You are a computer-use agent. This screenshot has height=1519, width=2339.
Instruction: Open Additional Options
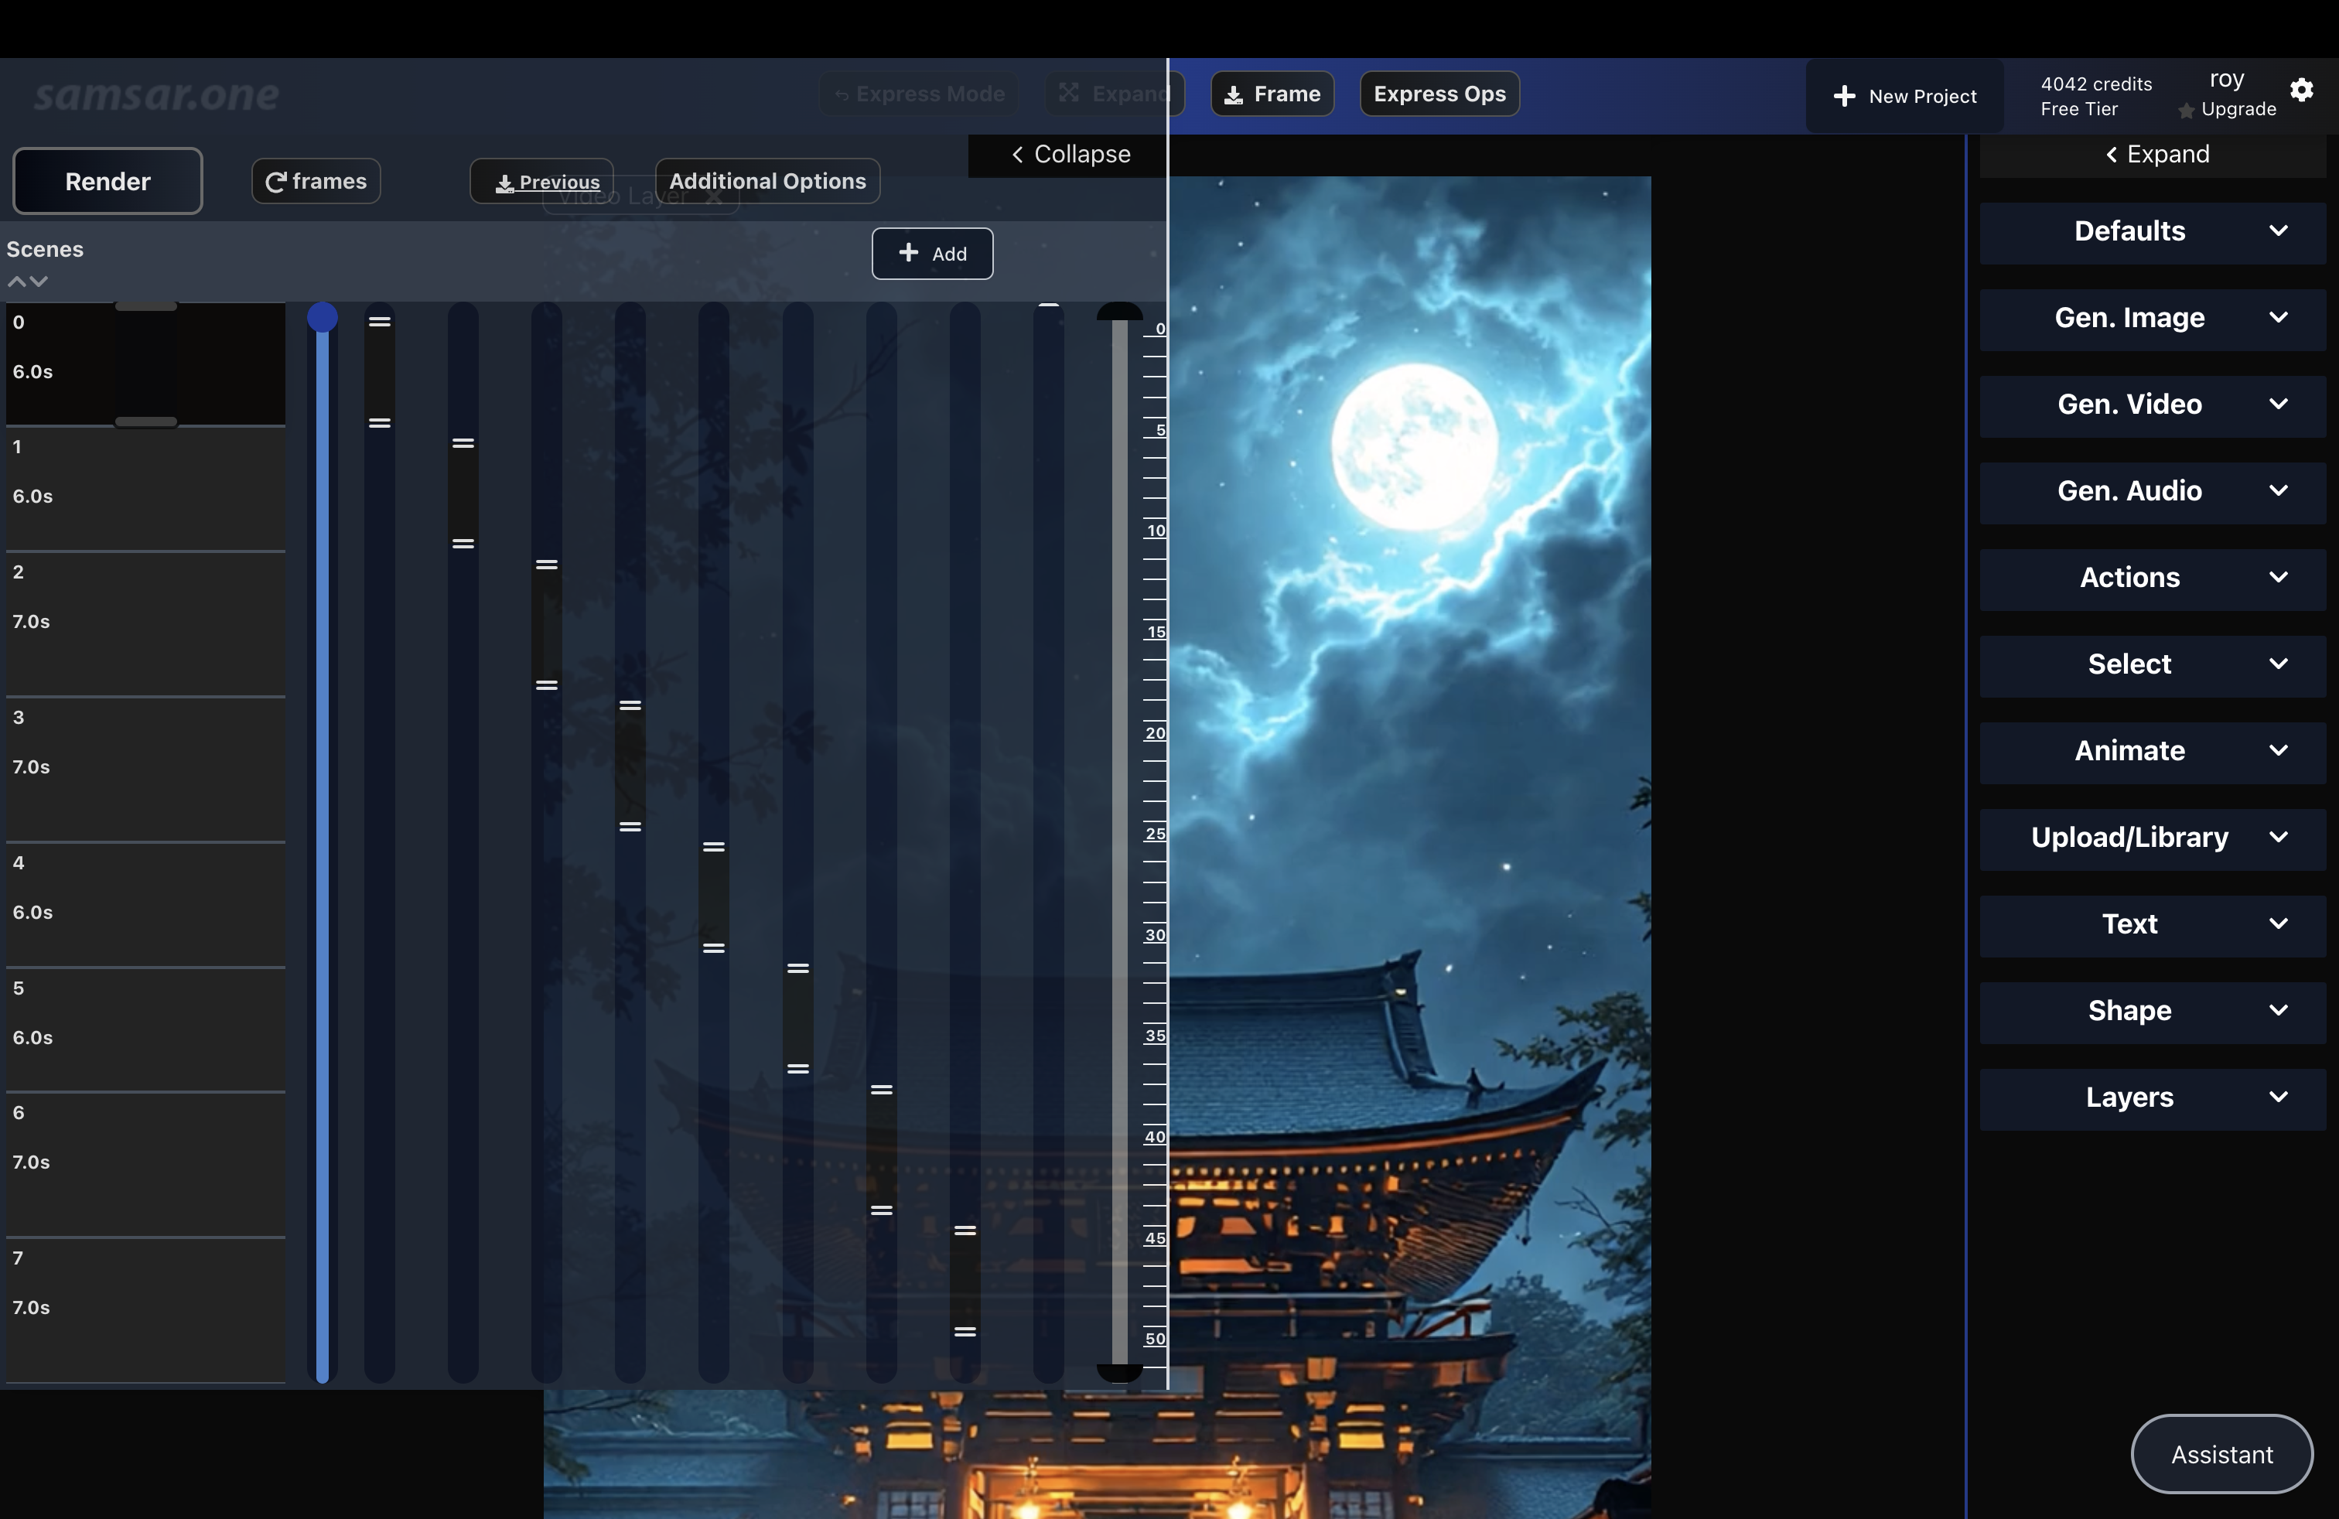point(767,181)
